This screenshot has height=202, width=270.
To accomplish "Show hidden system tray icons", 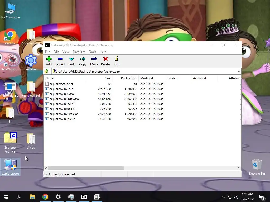I will coord(223,197).
